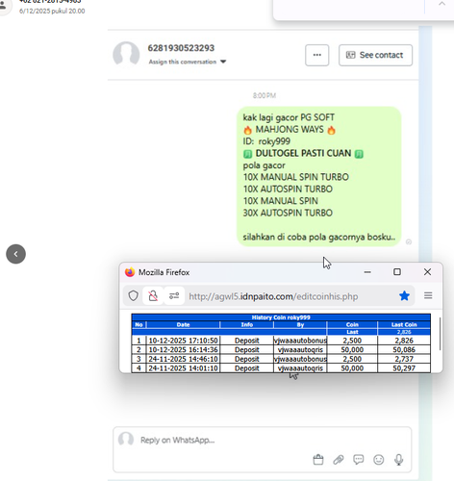Click Last Coin value 50,086
The height and width of the screenshot is (481, 454).
tap(404, 349)
